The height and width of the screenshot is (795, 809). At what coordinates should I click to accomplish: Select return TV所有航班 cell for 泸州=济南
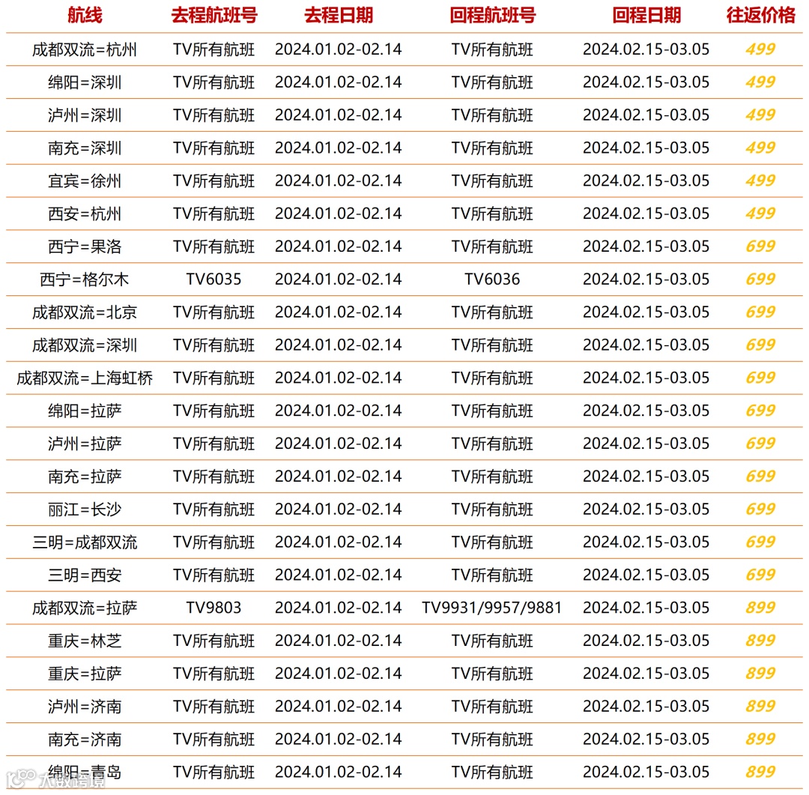click(x=492, y=707)
